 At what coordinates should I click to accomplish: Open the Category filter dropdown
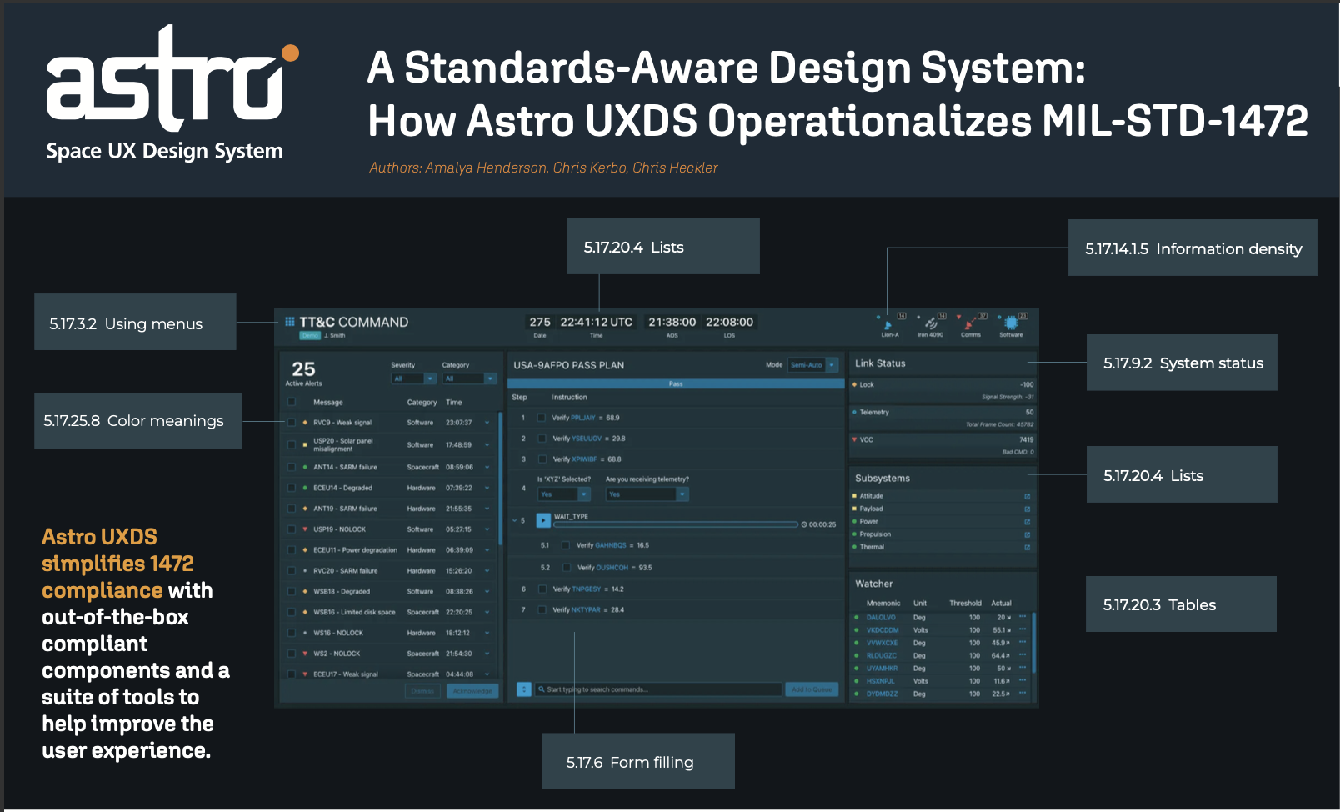point(468,378)
